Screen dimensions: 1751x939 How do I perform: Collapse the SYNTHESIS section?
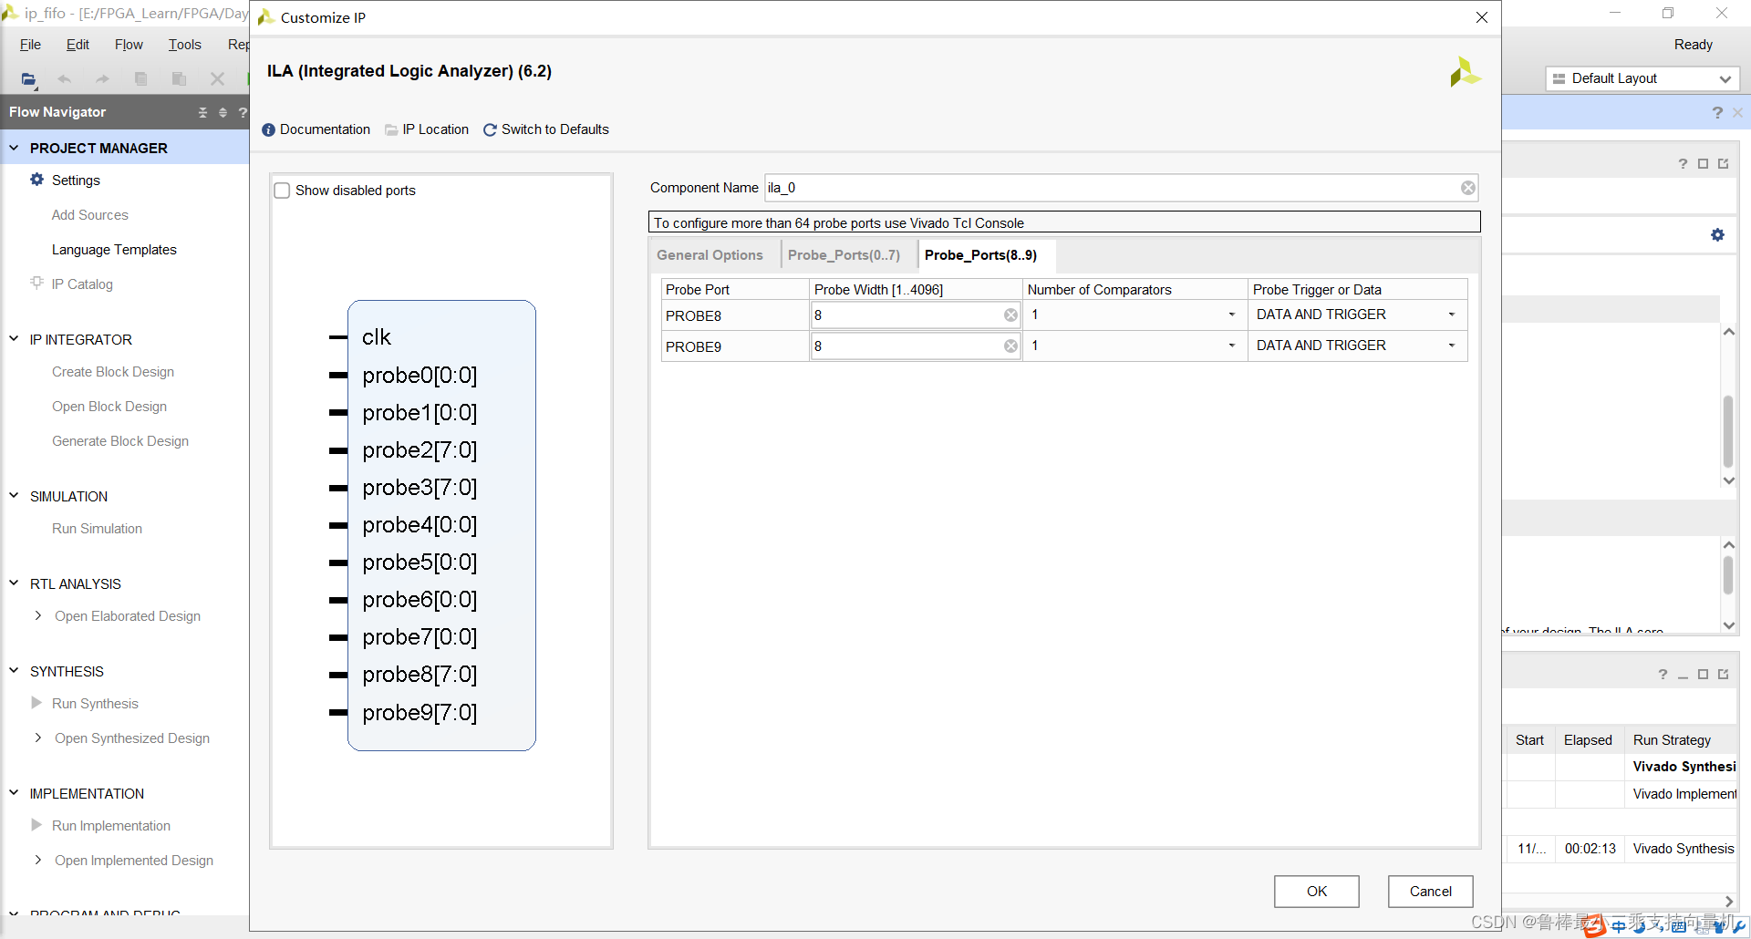tap(14, 671)
